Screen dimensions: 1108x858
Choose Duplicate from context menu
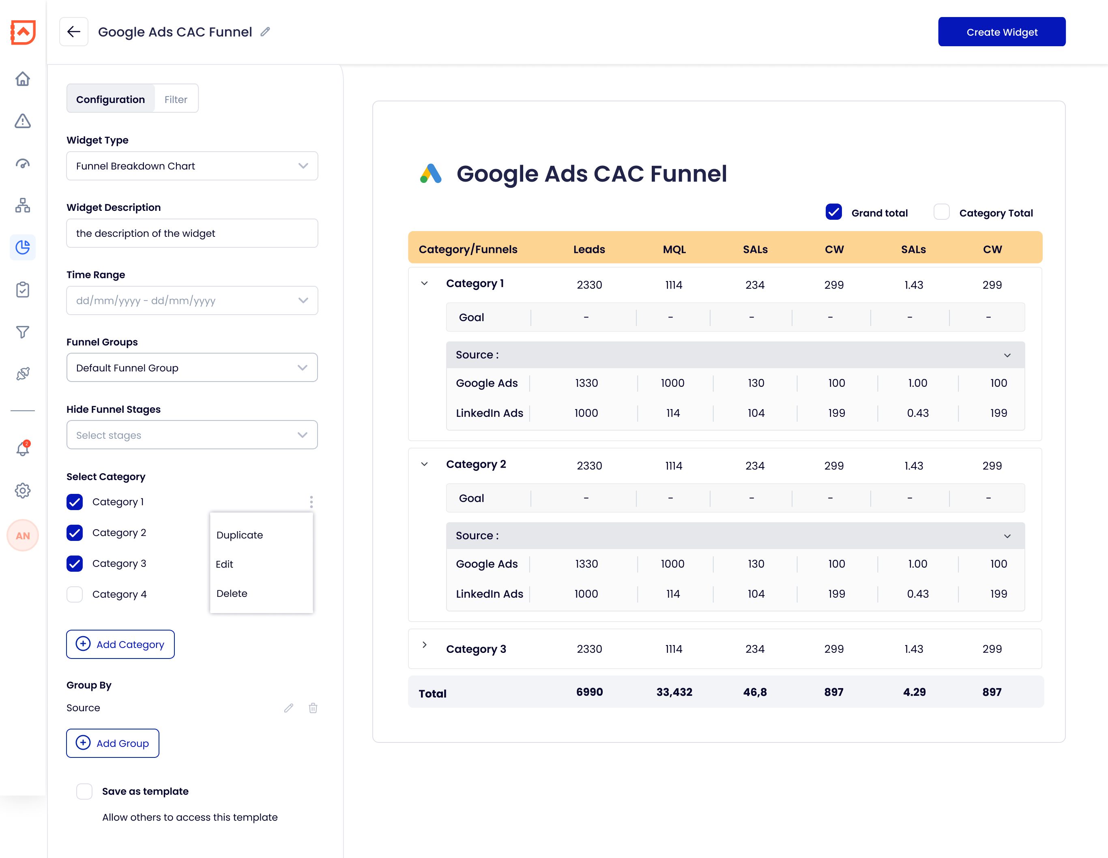click(239, 535)
